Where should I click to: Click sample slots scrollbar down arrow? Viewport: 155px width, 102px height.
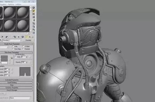pyautogui.click(x=31, y=31)
